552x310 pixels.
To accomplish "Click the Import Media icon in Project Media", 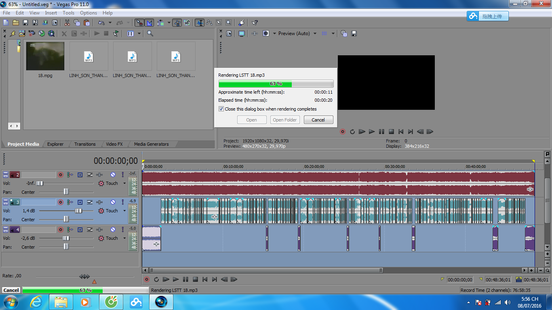I will click(x=22, y=34).
